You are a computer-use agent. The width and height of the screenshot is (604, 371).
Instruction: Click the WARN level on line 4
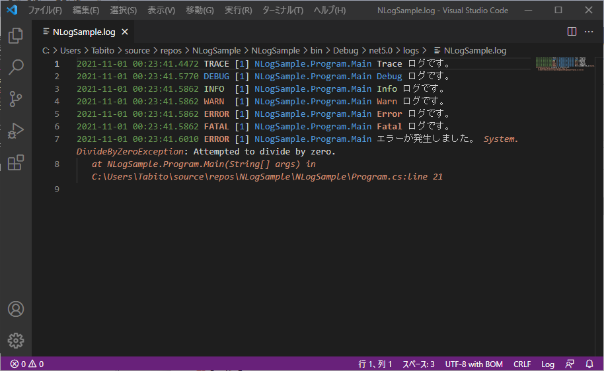point(214,101)
